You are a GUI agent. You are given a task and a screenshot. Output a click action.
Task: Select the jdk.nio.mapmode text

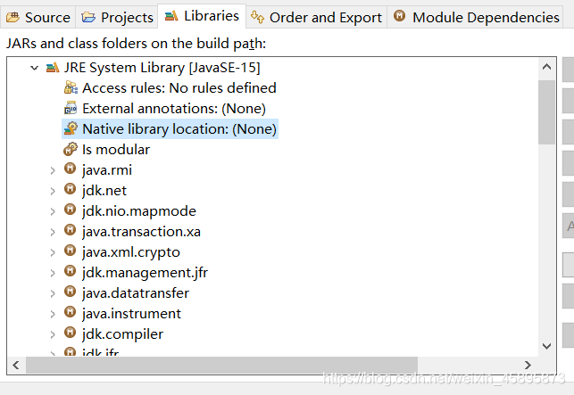click(139, 211)
